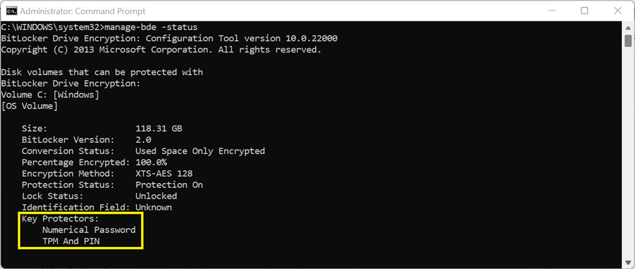Click the "118.31 GB" size value
Viewport: 635px width, 269px height.
click(158, 129)
